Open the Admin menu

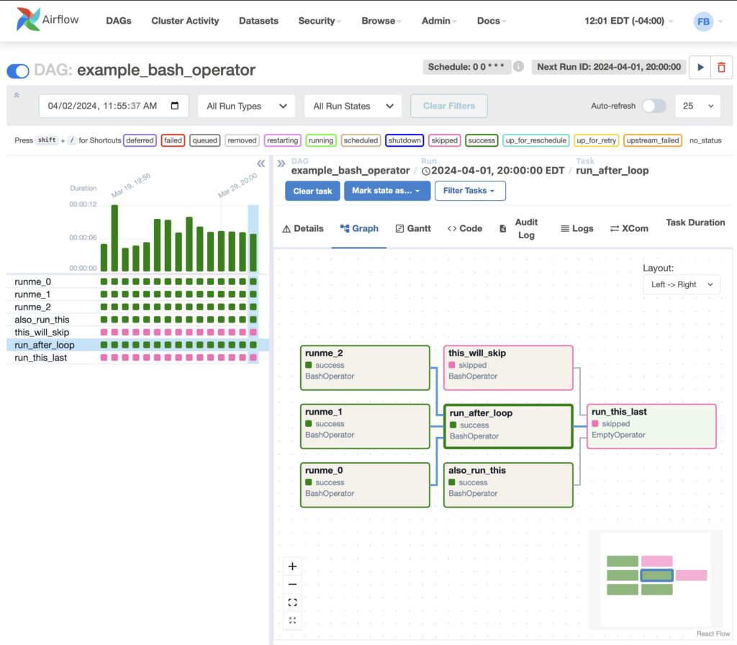point(435,21)
